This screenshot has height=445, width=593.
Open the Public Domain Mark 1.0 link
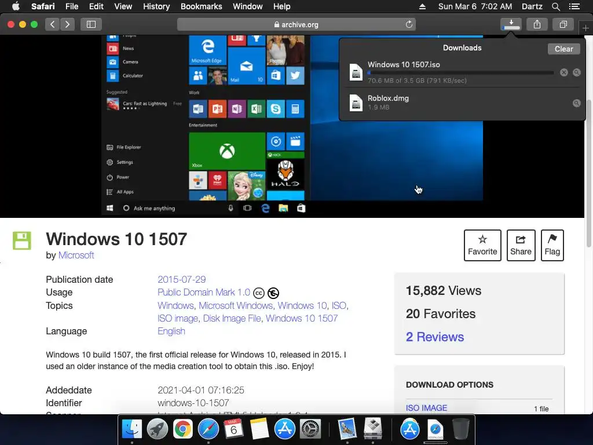[x=204, y=293]
